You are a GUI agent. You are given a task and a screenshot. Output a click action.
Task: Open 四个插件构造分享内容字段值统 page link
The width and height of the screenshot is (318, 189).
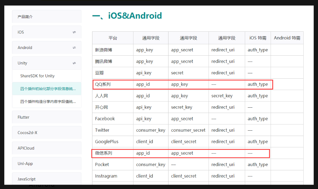pos(47,101)
